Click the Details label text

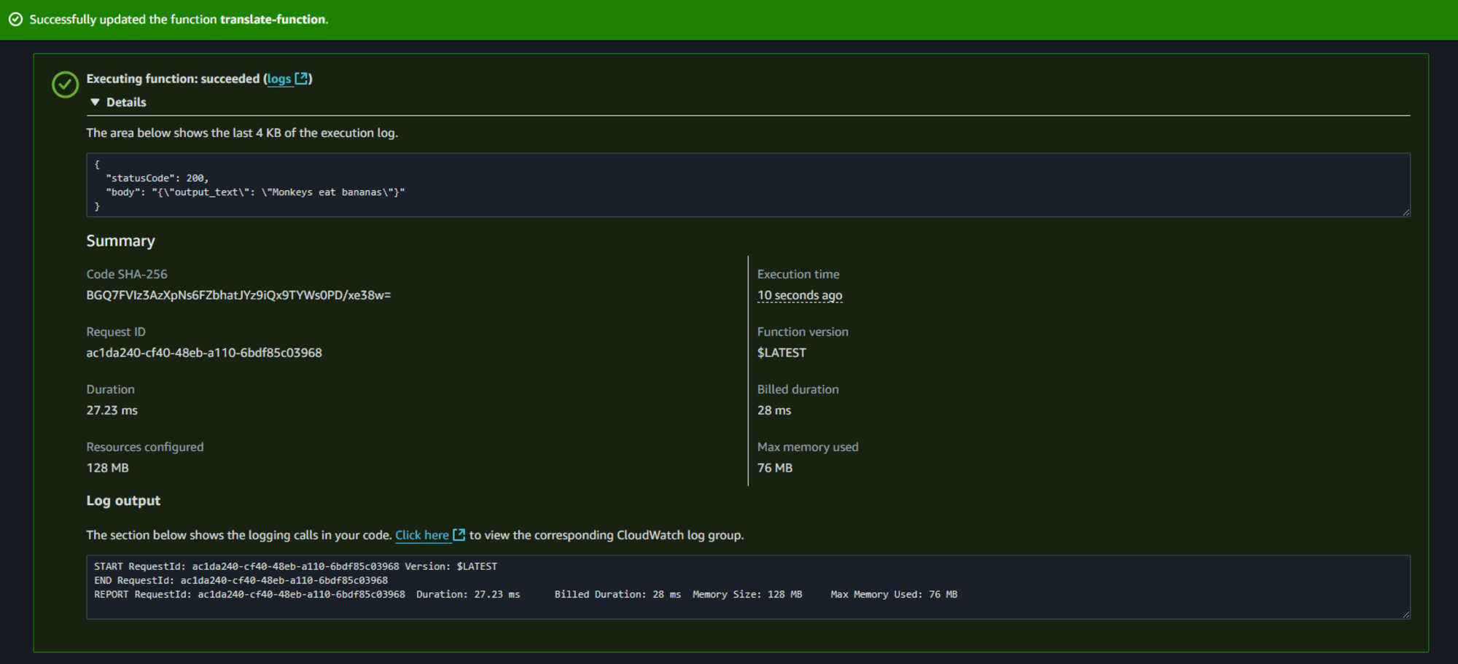[x=126, y=102]
